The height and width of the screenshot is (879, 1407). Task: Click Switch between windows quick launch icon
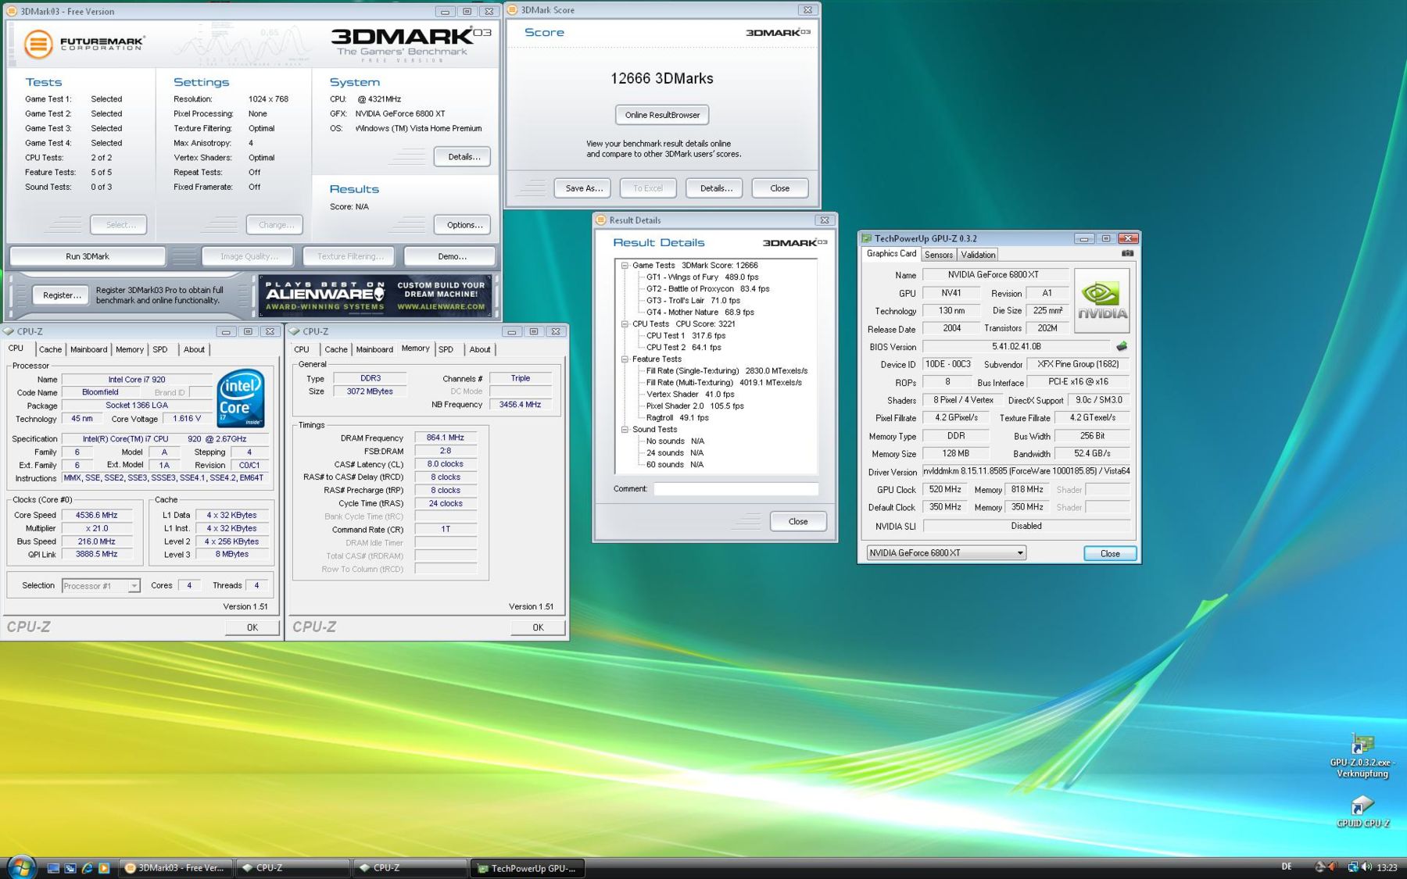(x=70, y=868)
